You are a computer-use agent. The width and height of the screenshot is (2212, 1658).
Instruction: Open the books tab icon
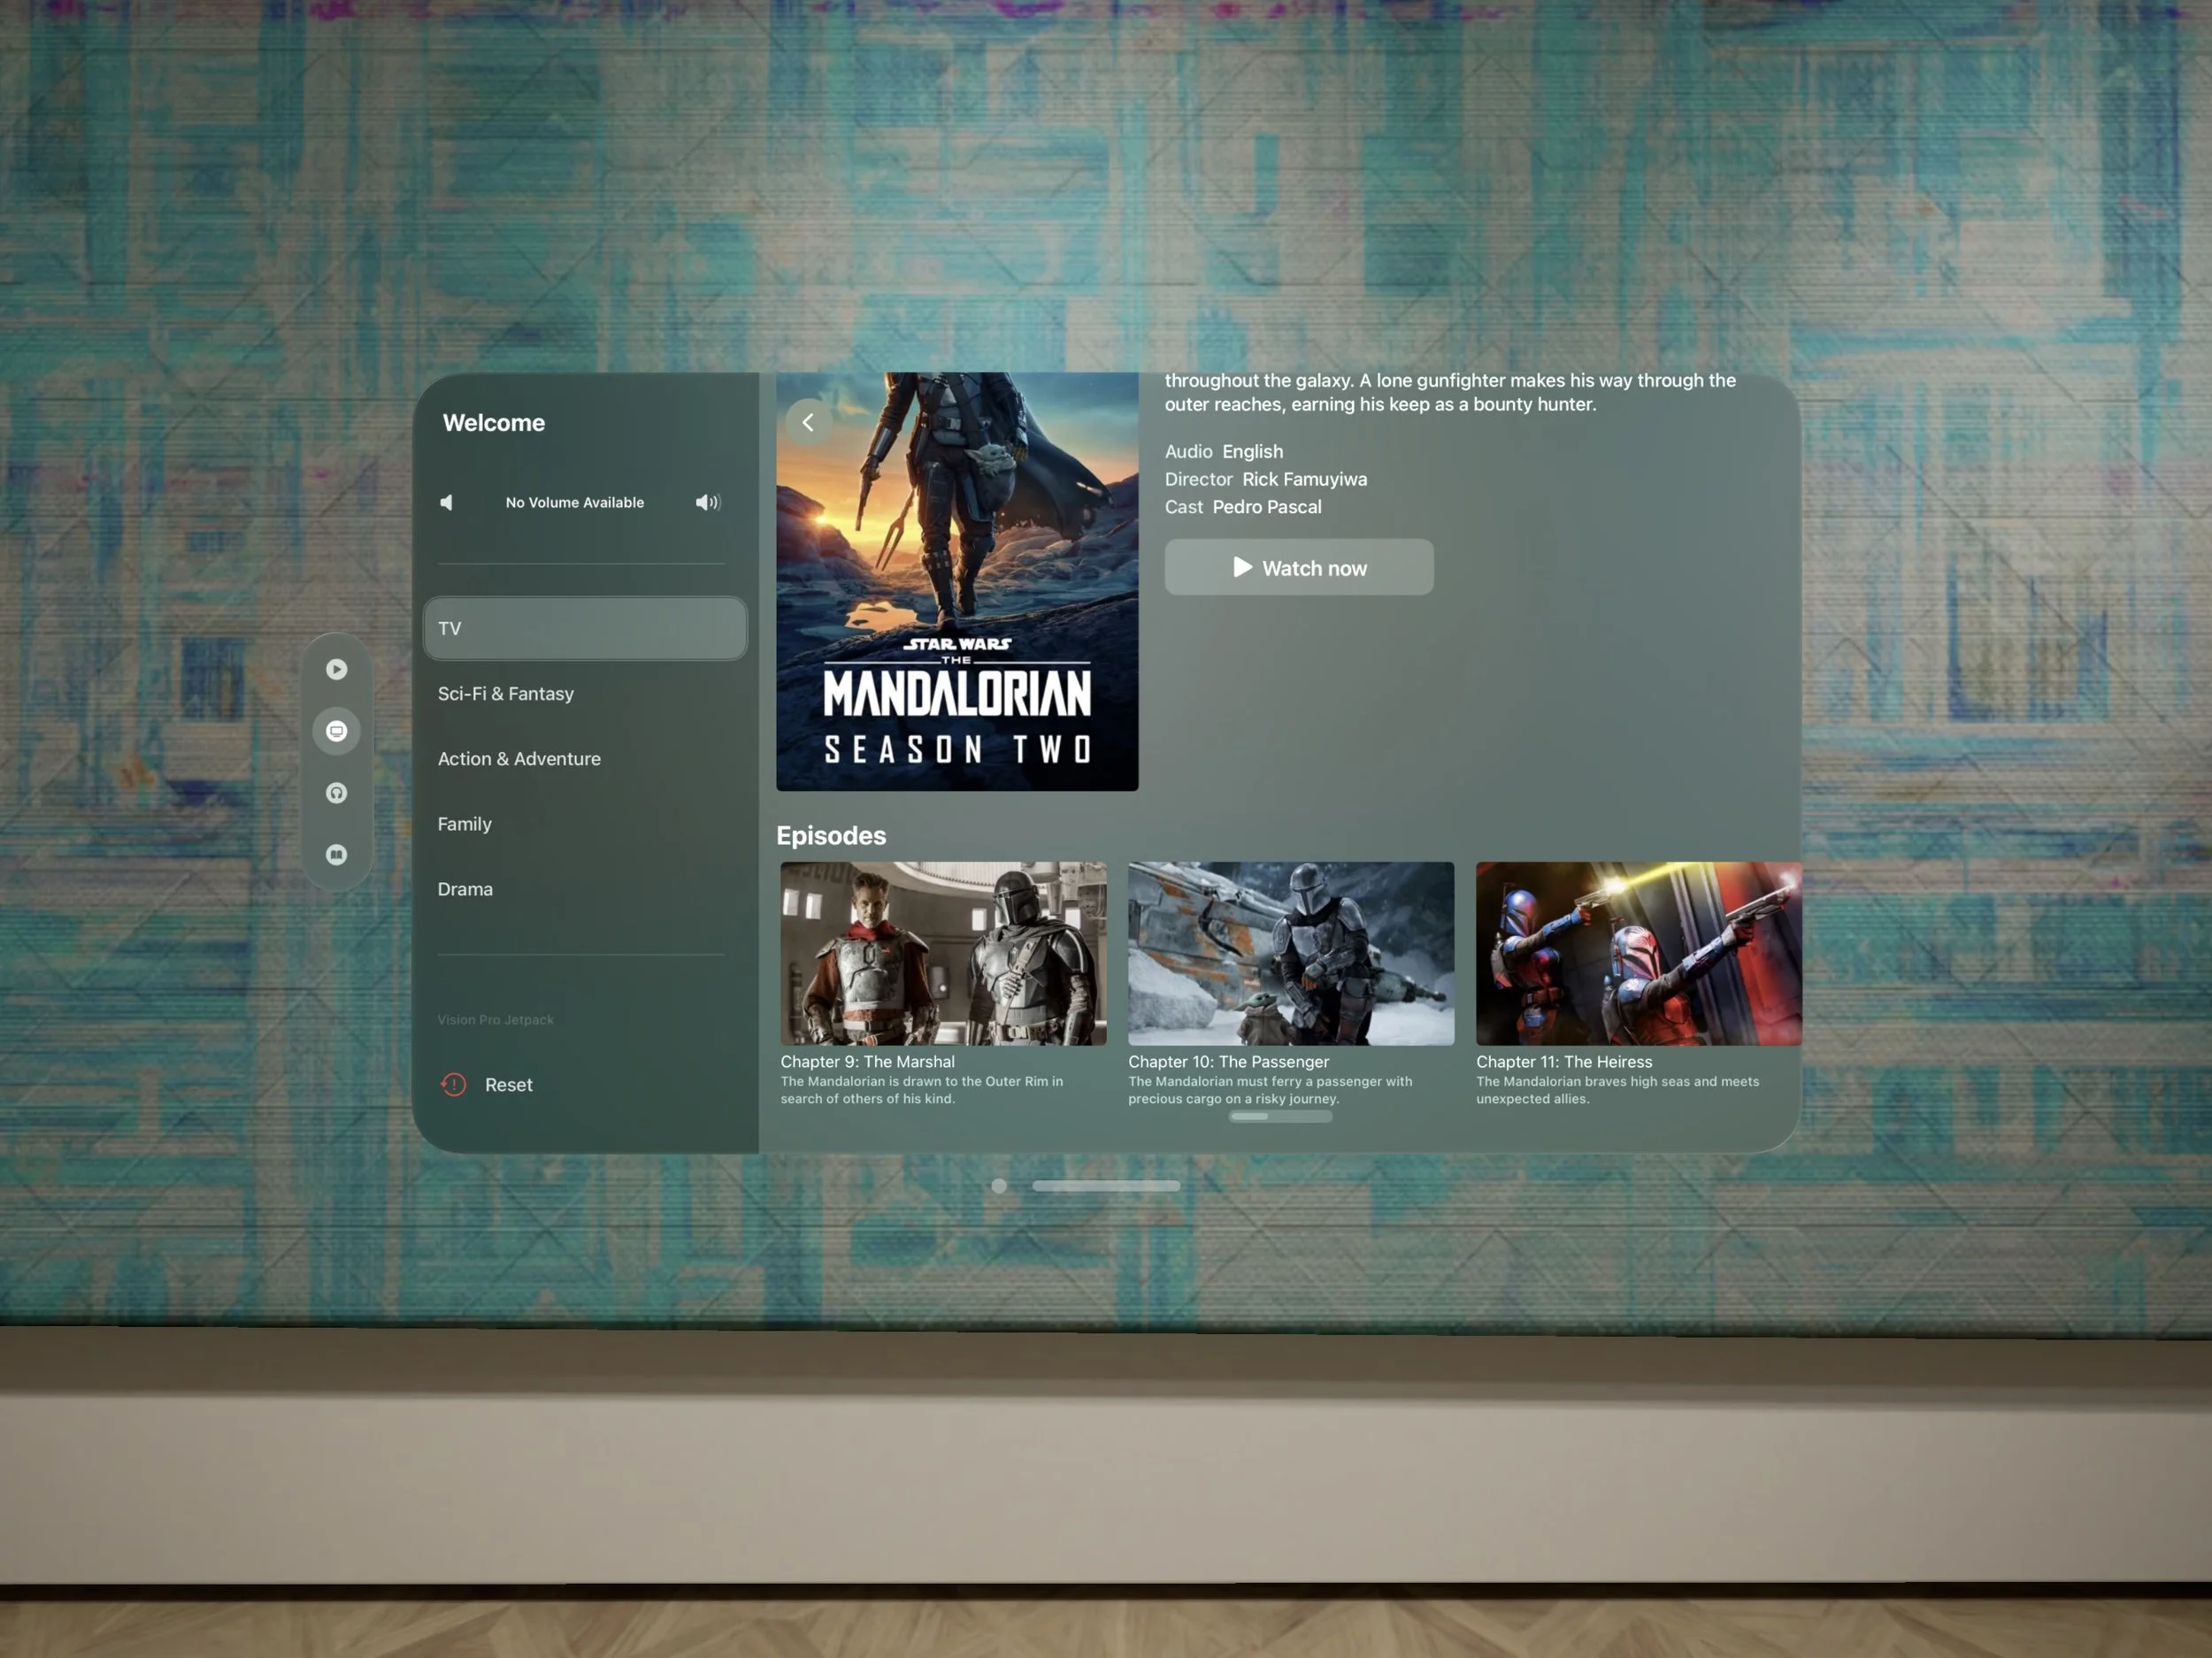tap(336, 854)
